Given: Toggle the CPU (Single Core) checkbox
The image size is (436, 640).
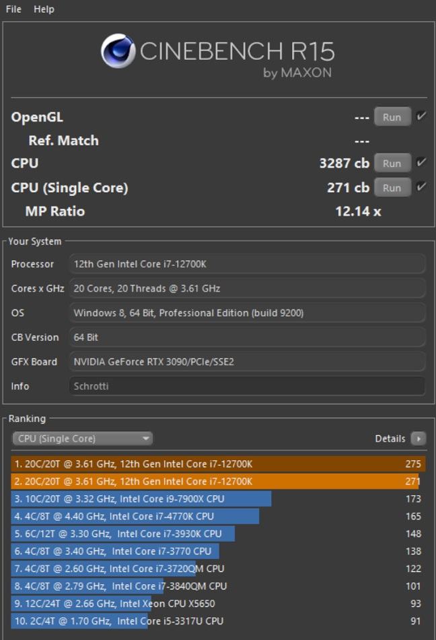Looking at the screenshot, I should 421,187.
